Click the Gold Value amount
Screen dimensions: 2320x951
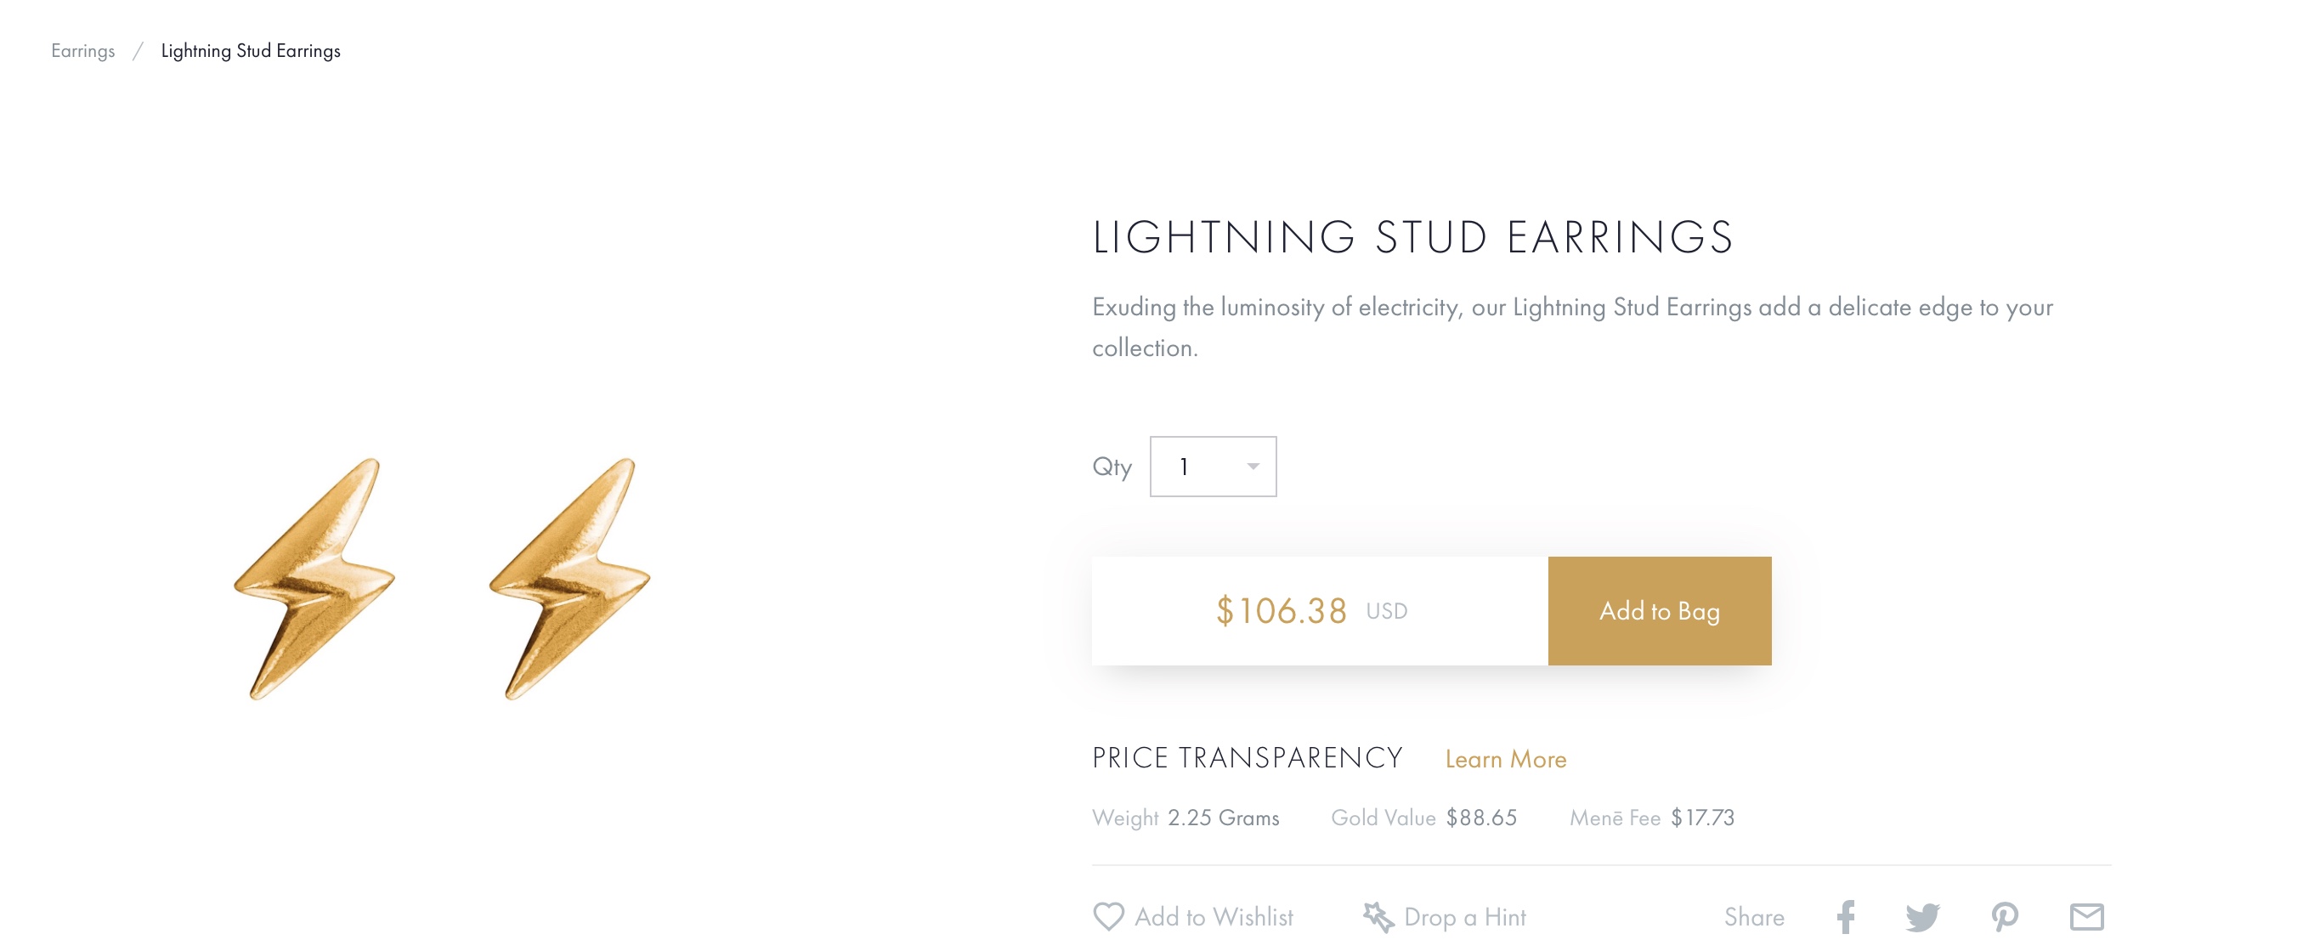point(1480,818)
